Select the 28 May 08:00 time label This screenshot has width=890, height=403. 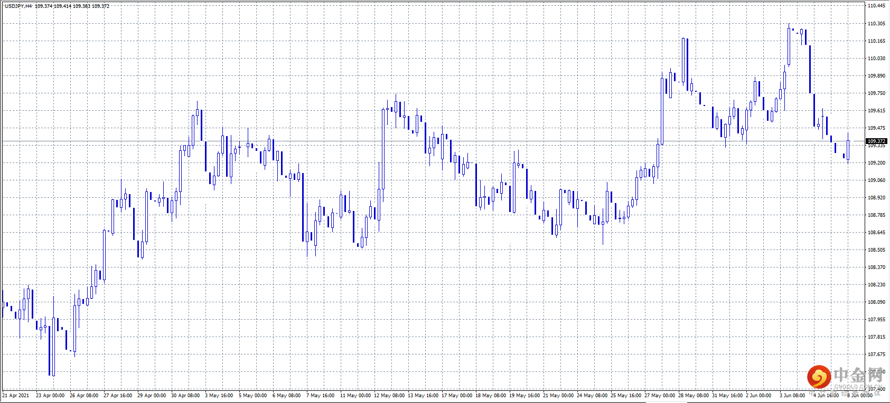coord(694,395)
